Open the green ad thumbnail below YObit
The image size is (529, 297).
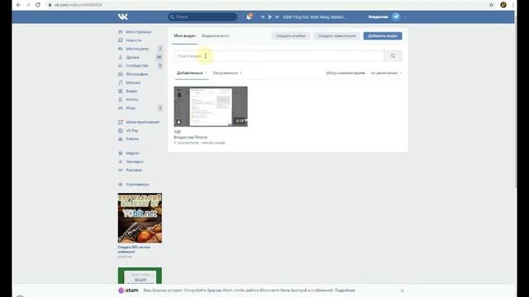[x=140, y=276]
